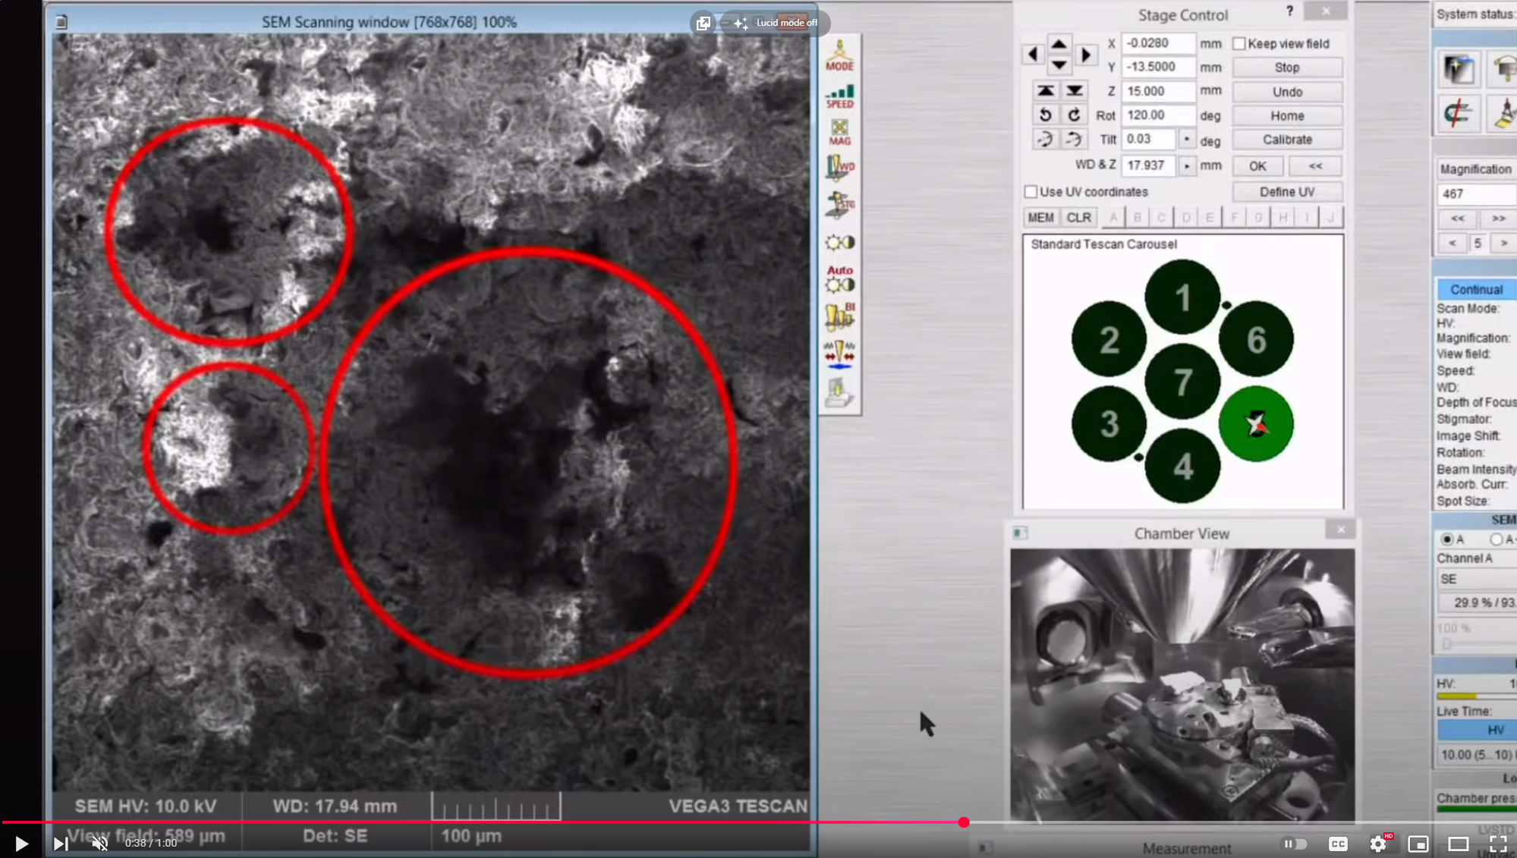This screenshot has height=858, width=1517.
Task: Click Define UV button
Action: (x=1287, y=192)
